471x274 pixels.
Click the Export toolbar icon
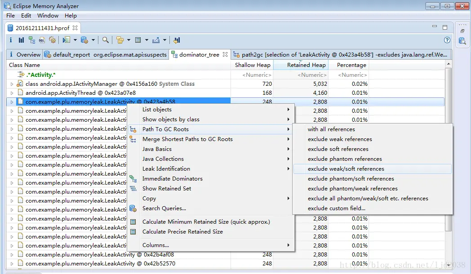tap(156, 40)
